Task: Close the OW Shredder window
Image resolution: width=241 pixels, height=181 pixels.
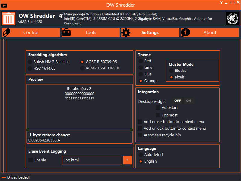Action: 238,2
